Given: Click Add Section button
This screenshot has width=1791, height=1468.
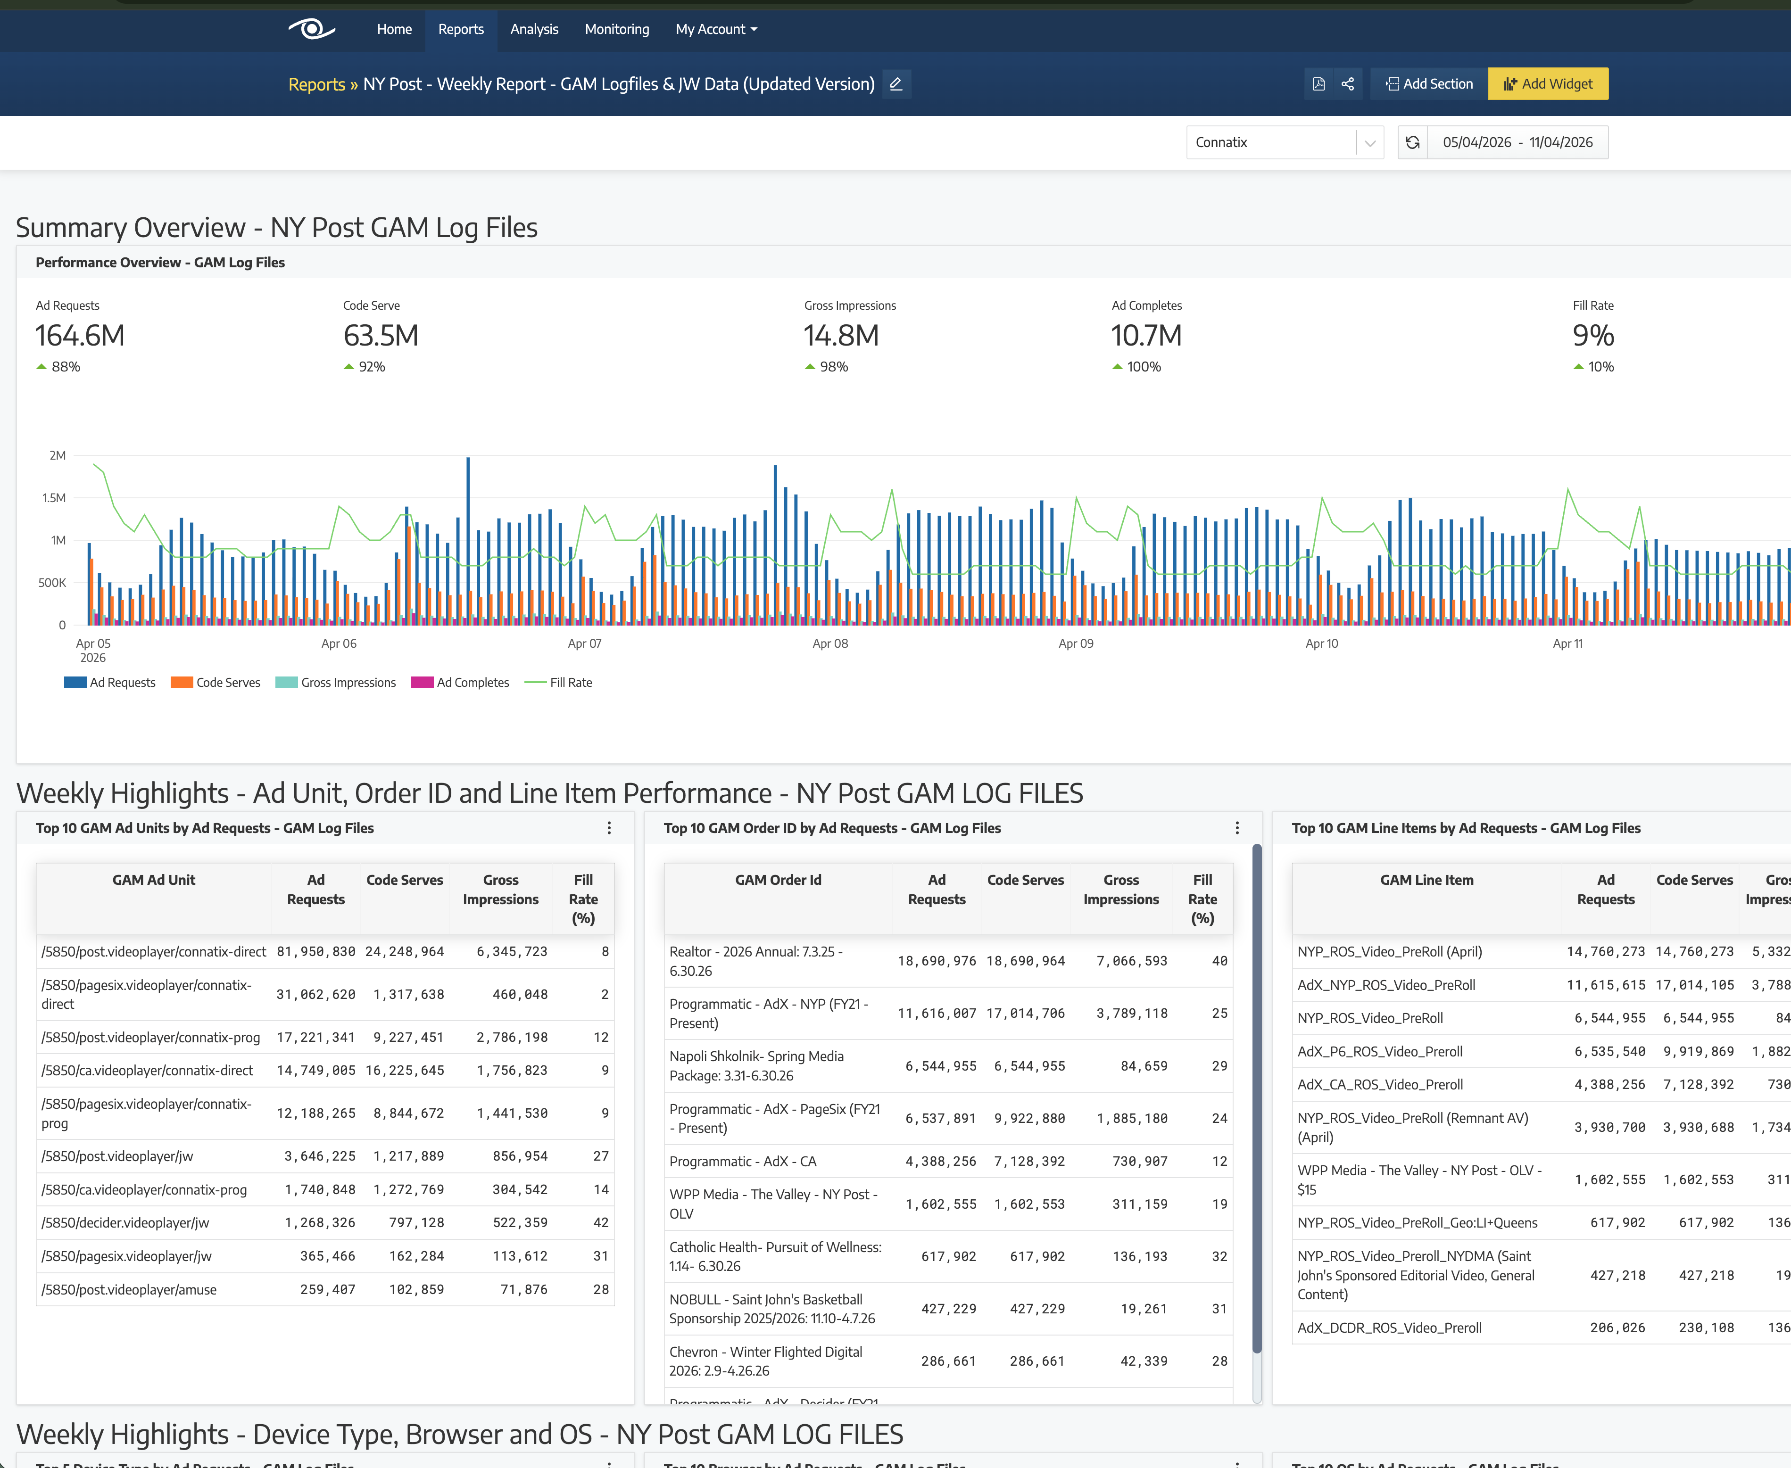Looking at the screenshot, I should [x=1429, y=84].
